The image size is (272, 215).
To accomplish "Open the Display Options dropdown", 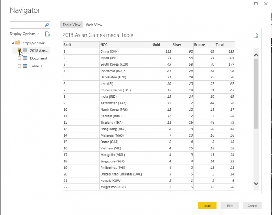I will coord(25,34).
